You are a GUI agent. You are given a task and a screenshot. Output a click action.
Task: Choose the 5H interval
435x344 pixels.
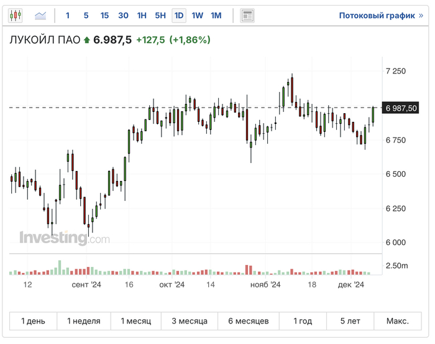click(160, 15)
